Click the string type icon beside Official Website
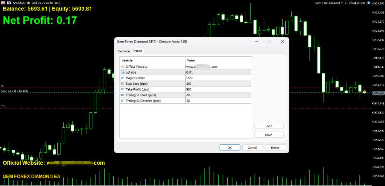This screenshot has width=385, height=186. tap(123, 66)
